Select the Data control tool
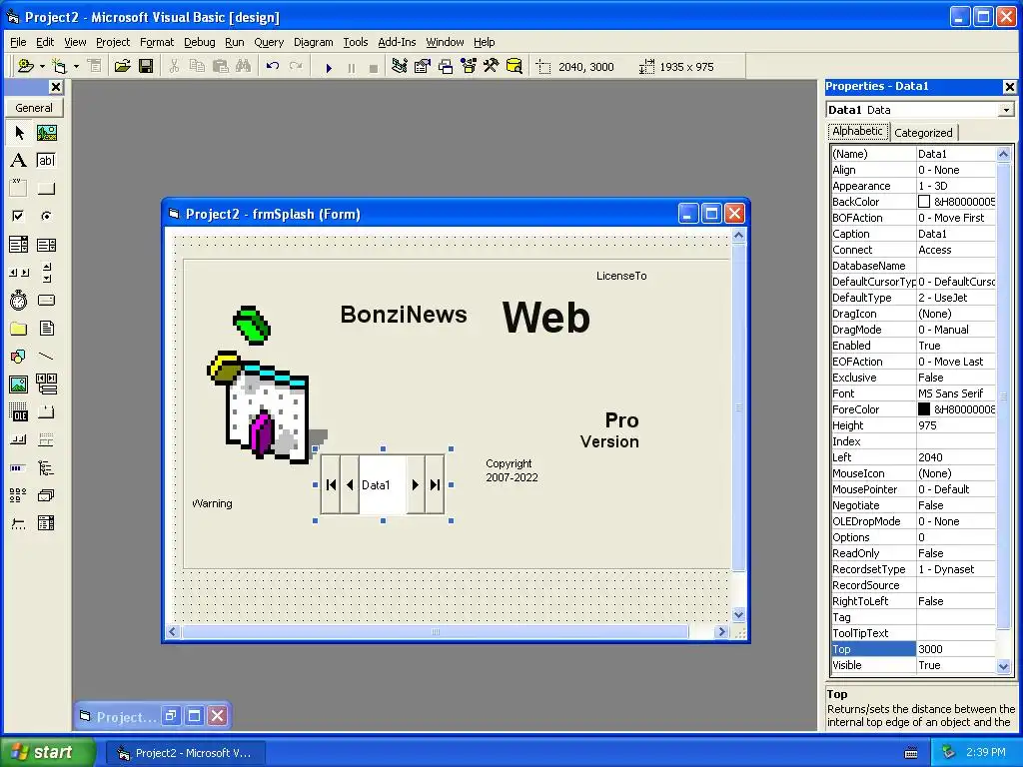This screenshot has height=767, width=1023. click(46, 384)
